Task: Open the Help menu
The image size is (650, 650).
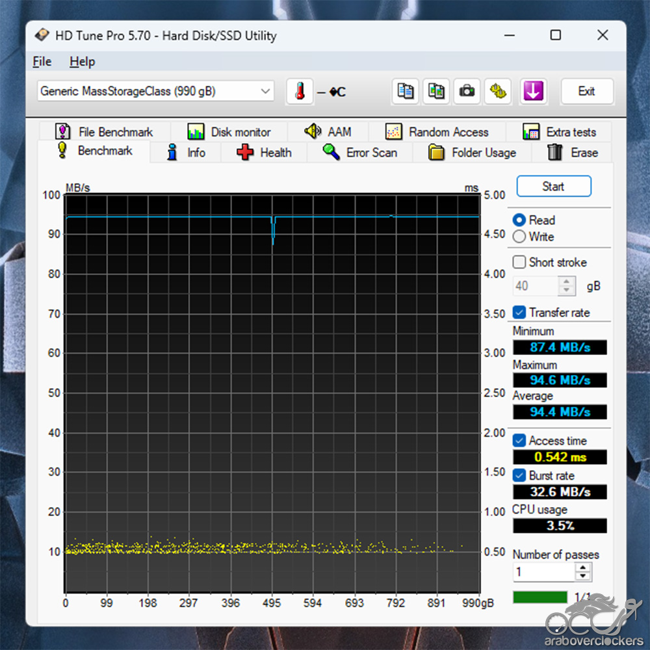Action: coord(82,62)
